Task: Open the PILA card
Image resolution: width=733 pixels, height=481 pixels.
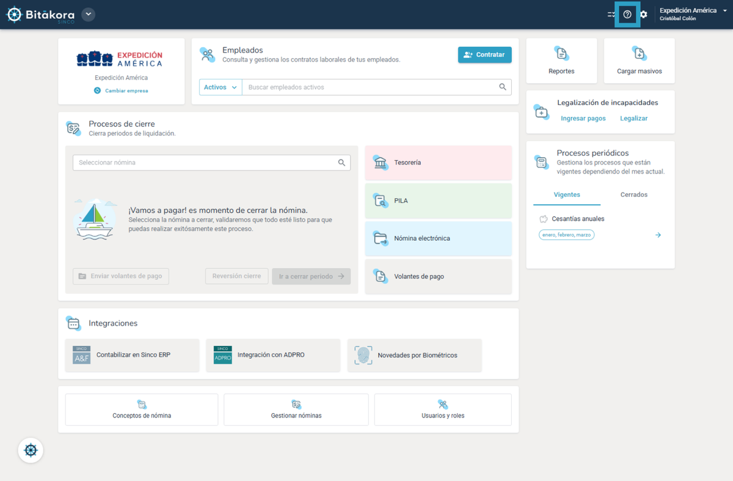Action: 438,200
